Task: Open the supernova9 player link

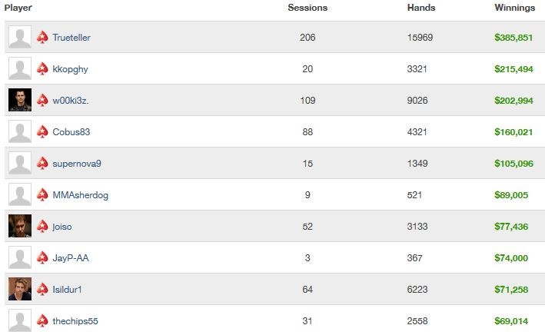Action: [x=77, y=164]
